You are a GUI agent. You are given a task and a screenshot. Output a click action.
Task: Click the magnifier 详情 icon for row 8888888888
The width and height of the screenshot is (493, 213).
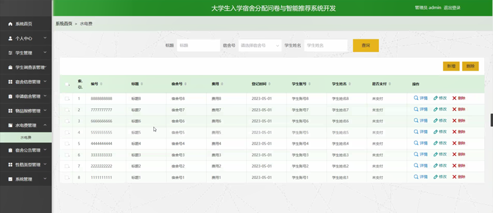(x=415, y=98)
